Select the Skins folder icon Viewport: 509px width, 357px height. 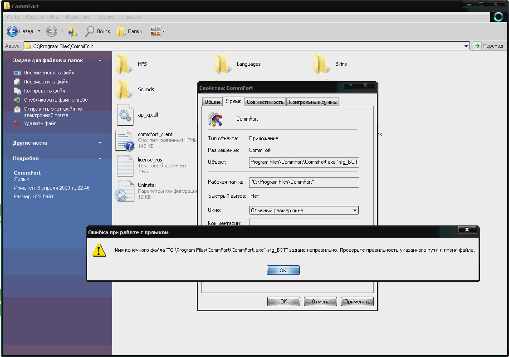point(322,64)
